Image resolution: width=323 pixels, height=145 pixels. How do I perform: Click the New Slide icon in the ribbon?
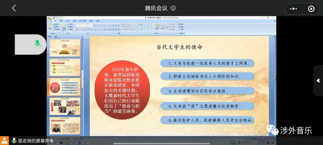(x=64, y=26)
